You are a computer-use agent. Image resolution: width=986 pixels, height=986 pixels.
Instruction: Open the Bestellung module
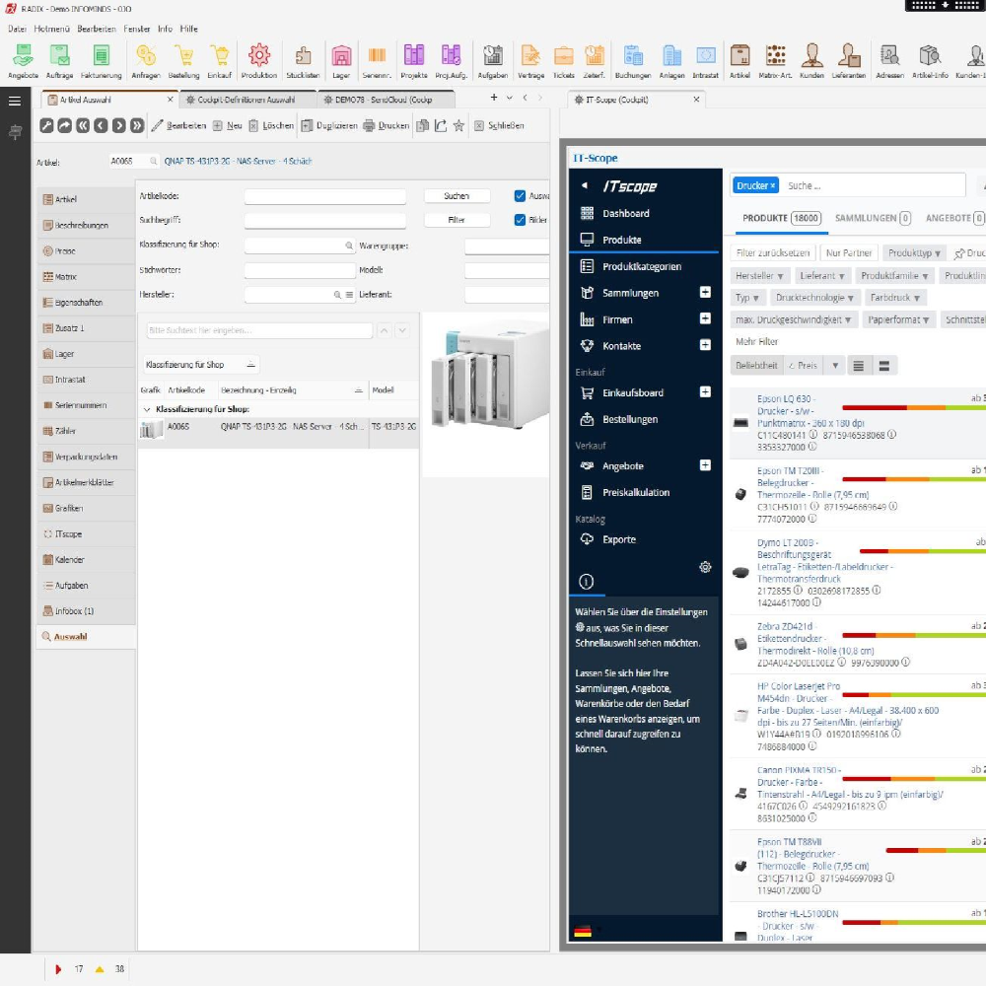tap(183, 61)
